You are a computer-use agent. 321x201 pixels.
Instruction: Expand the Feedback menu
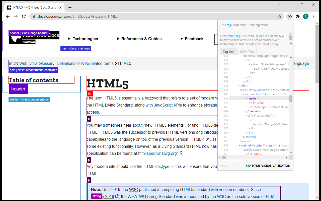192,39
